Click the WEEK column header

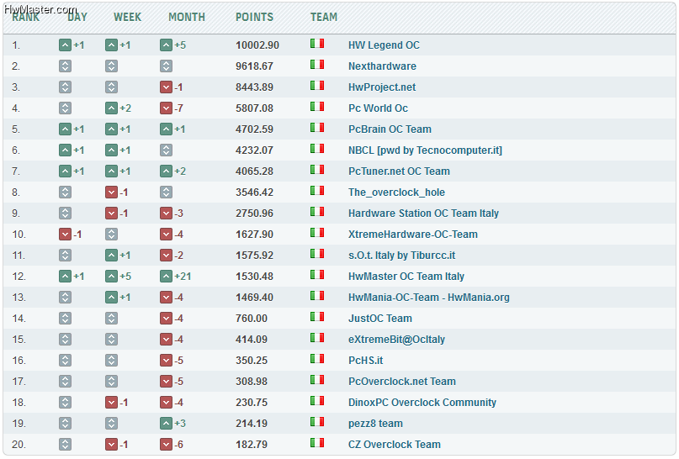coord(127,17)
